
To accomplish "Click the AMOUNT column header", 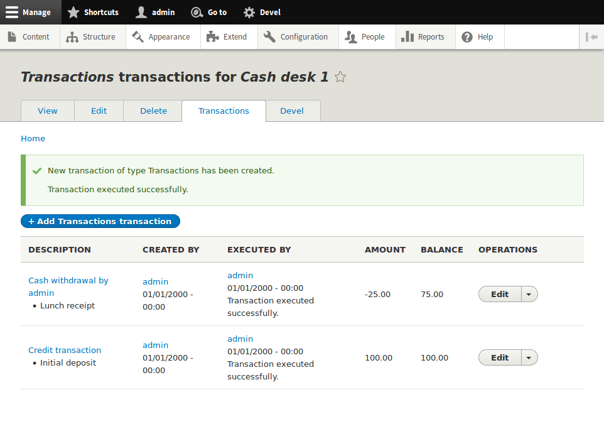I will 385,249.
